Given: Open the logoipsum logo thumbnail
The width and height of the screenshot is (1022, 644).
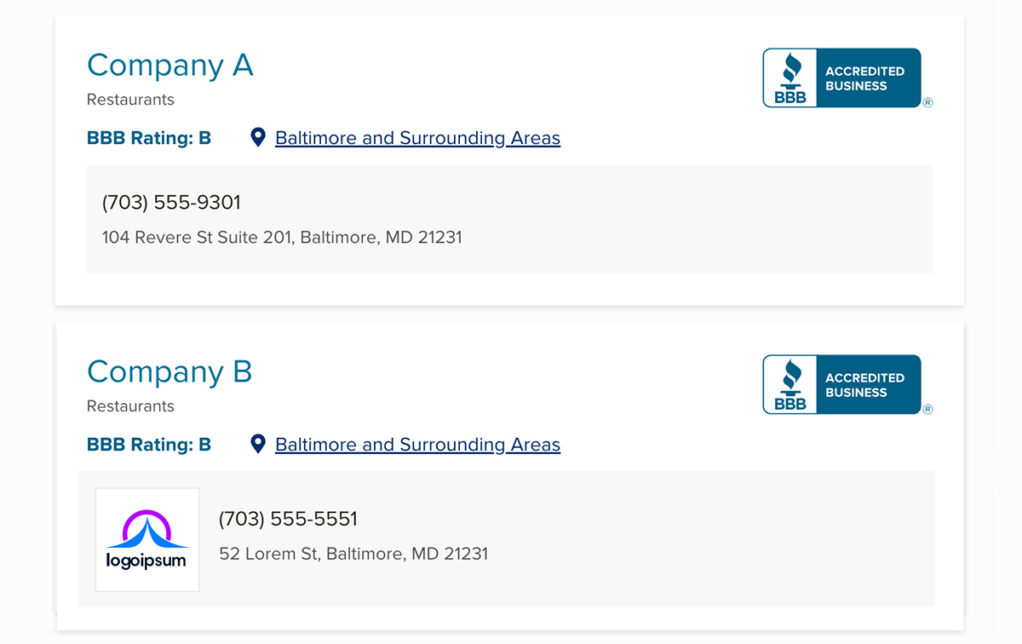Looking at the screenshot, I should coord(147,539).
